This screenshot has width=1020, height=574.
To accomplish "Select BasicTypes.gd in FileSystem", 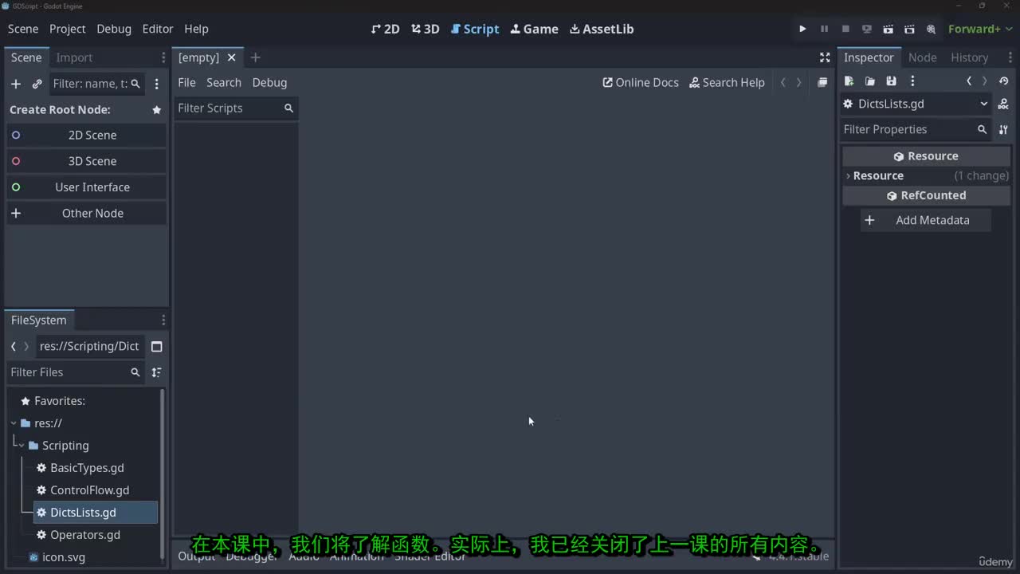I will (87, 468).
